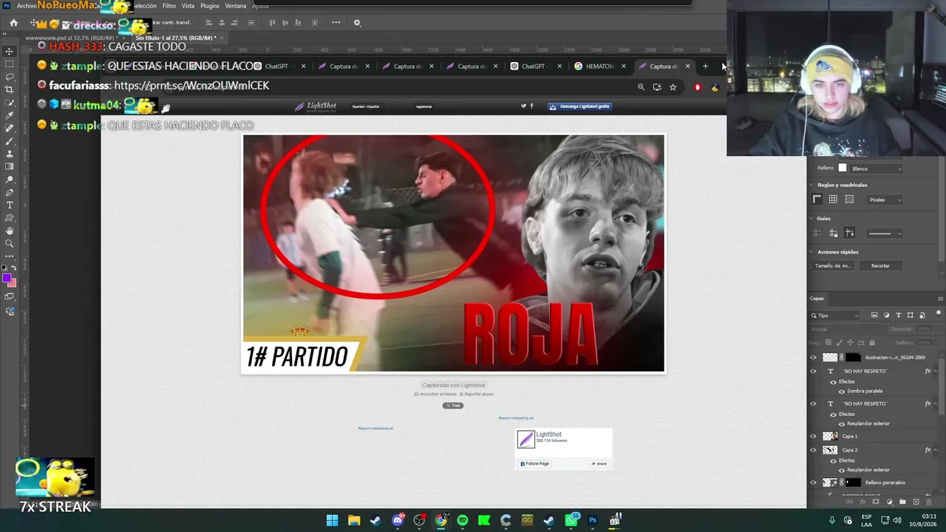Click Descarga Lightshot gratis button

tap(579, 106)
